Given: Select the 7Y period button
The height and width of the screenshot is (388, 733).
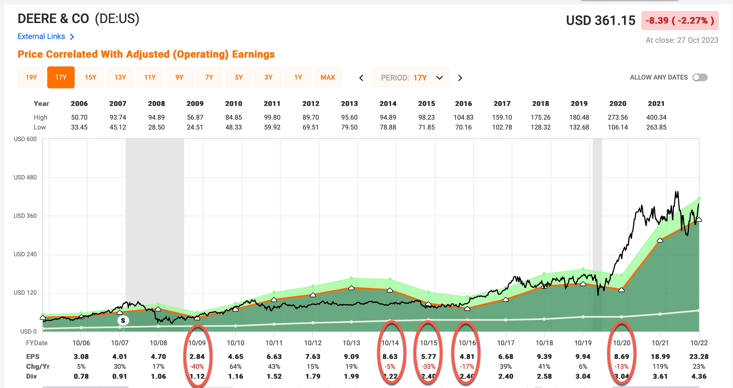Looking at the screenshot, I should (x=209, y=77).
